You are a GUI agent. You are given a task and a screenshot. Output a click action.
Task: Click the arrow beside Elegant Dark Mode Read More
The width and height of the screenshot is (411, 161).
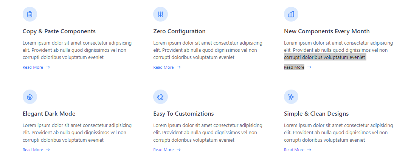tap(48, 150)
